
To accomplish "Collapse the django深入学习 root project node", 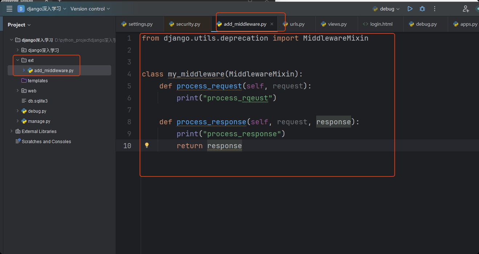I will coord(11,40).
